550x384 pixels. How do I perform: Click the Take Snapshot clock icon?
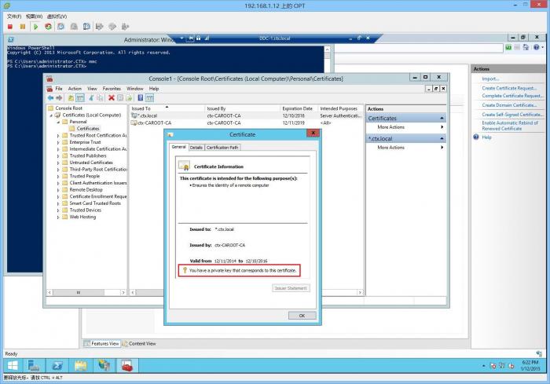point(60,27)
